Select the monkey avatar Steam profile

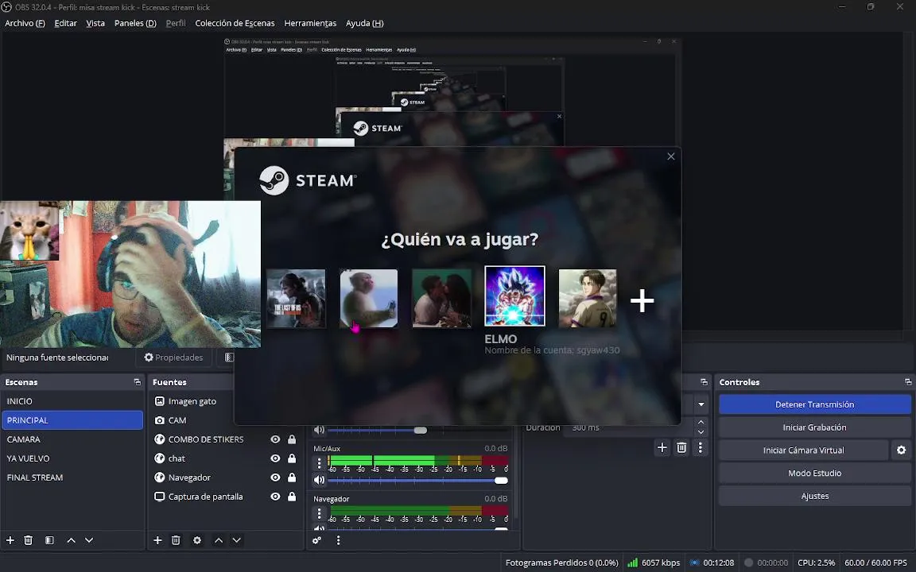pos(369,298)
